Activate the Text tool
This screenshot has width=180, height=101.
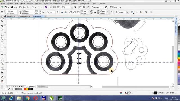coord(2,55)
